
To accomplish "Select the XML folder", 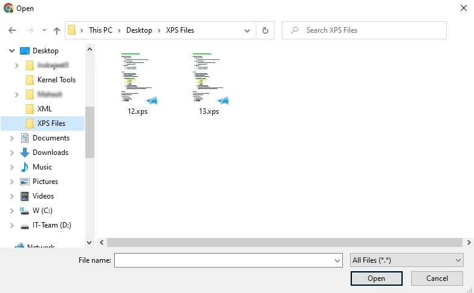I will tap(45, 109).
